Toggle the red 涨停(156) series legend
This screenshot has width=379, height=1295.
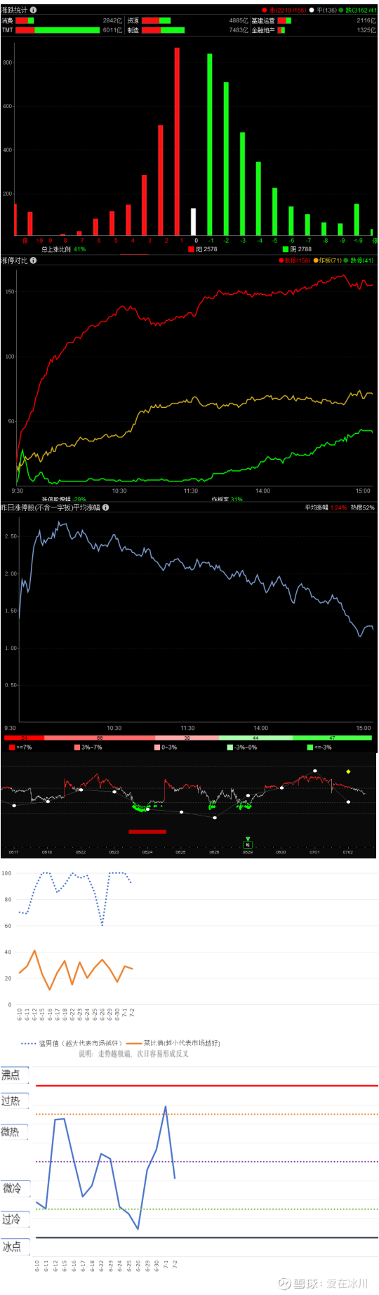tap(294, 260)
